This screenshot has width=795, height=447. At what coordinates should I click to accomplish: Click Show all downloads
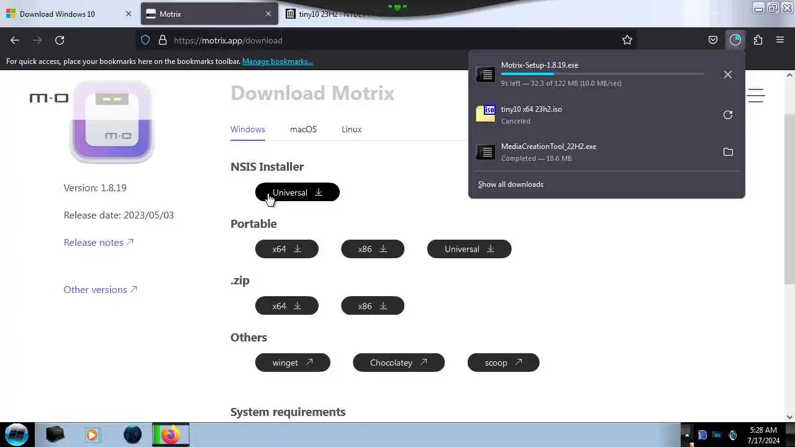pos(511,184)
